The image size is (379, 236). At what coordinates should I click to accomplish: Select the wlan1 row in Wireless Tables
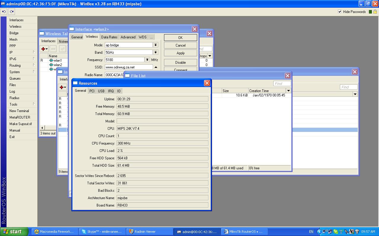[x=54, y=60]
